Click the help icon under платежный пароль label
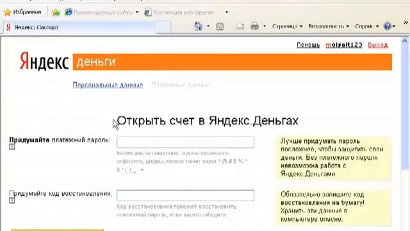Image resolution: width=410 pixels, height=231 pixels. click(12, 147)
